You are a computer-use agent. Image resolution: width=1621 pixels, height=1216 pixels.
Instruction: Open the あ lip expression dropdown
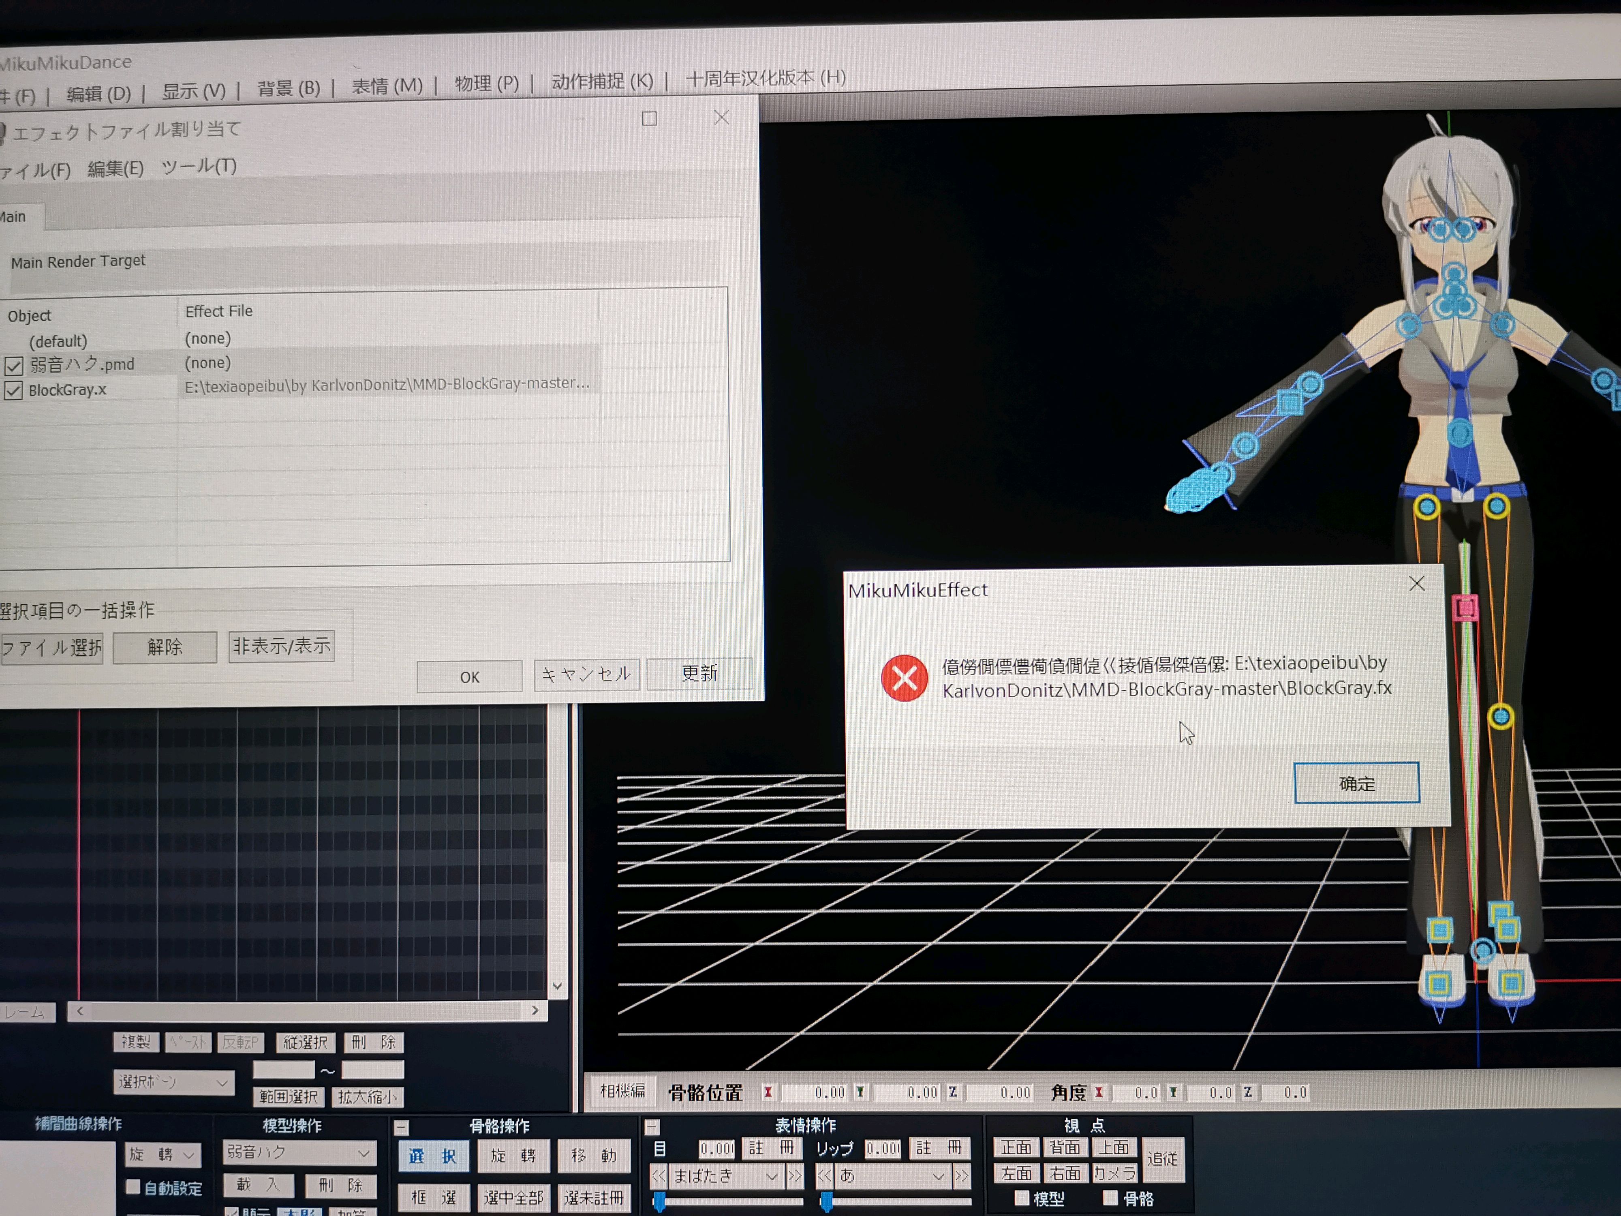[893, 1176]
